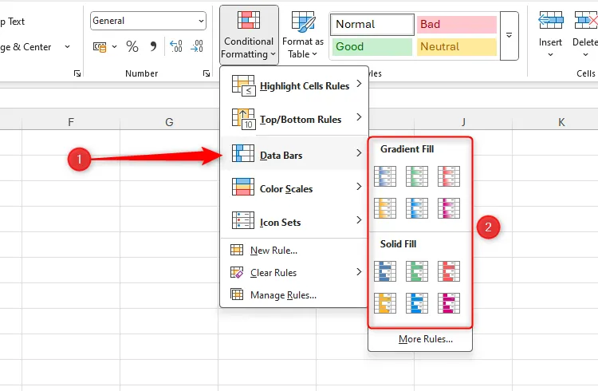This screenshot has height=391, width=598.
Task: Click the Delete cells icon
Action: pyautogui.click(x=586, y=20)
